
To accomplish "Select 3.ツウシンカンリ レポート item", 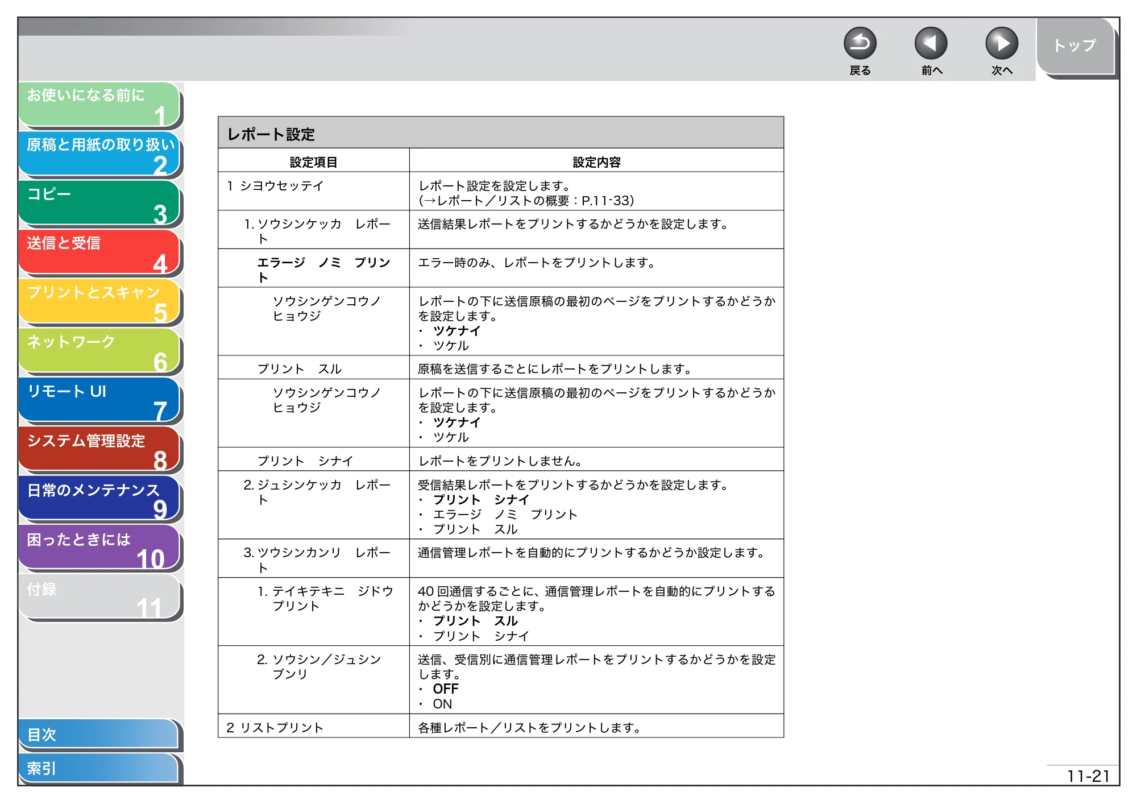I will pos(317,560).
